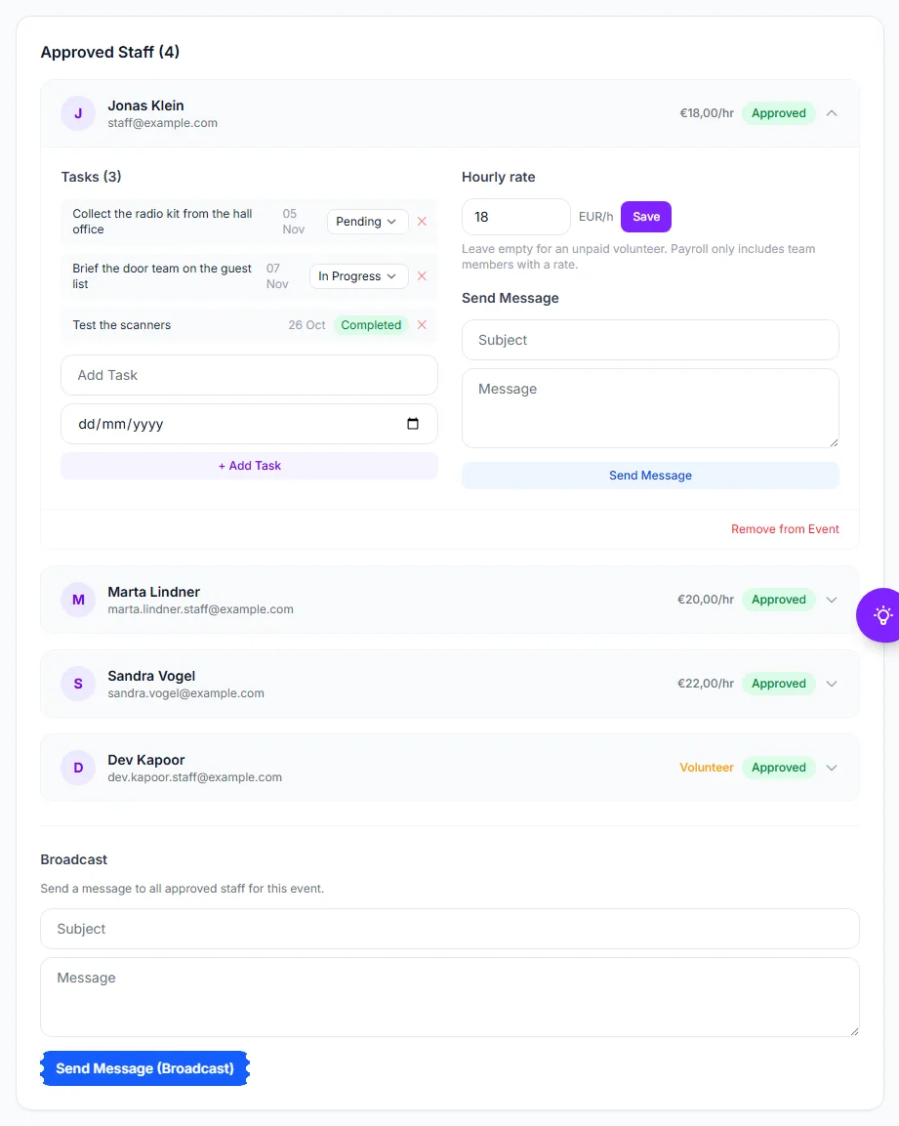Click Marta Lindner's Approved badge
The image size is (899, 1126).
pyautogui.click(x=778, y=600)
